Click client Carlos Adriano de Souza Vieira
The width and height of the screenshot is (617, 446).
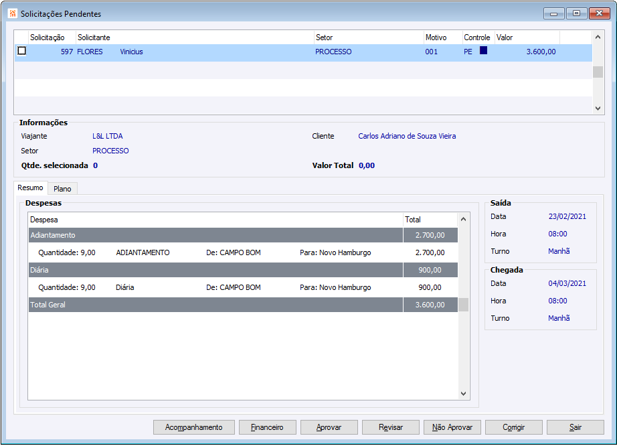(407, 136)
